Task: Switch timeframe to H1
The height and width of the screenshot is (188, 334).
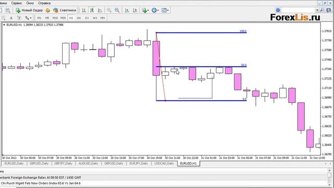Action: [x=71, y=18]
